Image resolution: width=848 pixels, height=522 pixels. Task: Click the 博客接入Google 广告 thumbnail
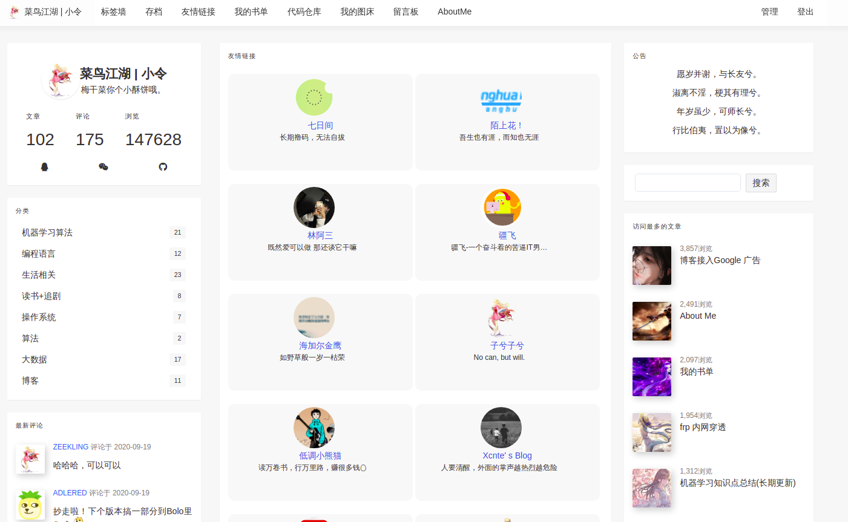coord(652,266)
